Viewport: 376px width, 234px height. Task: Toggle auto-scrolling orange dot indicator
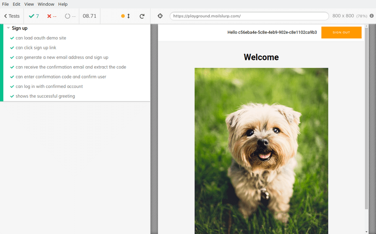coord(123,16)
